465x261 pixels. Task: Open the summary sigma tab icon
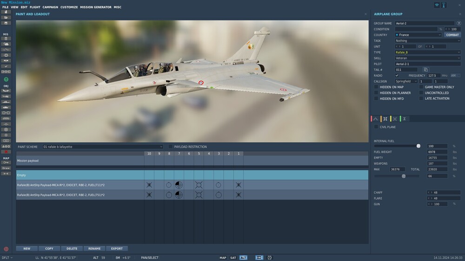(x=405, y=119)
